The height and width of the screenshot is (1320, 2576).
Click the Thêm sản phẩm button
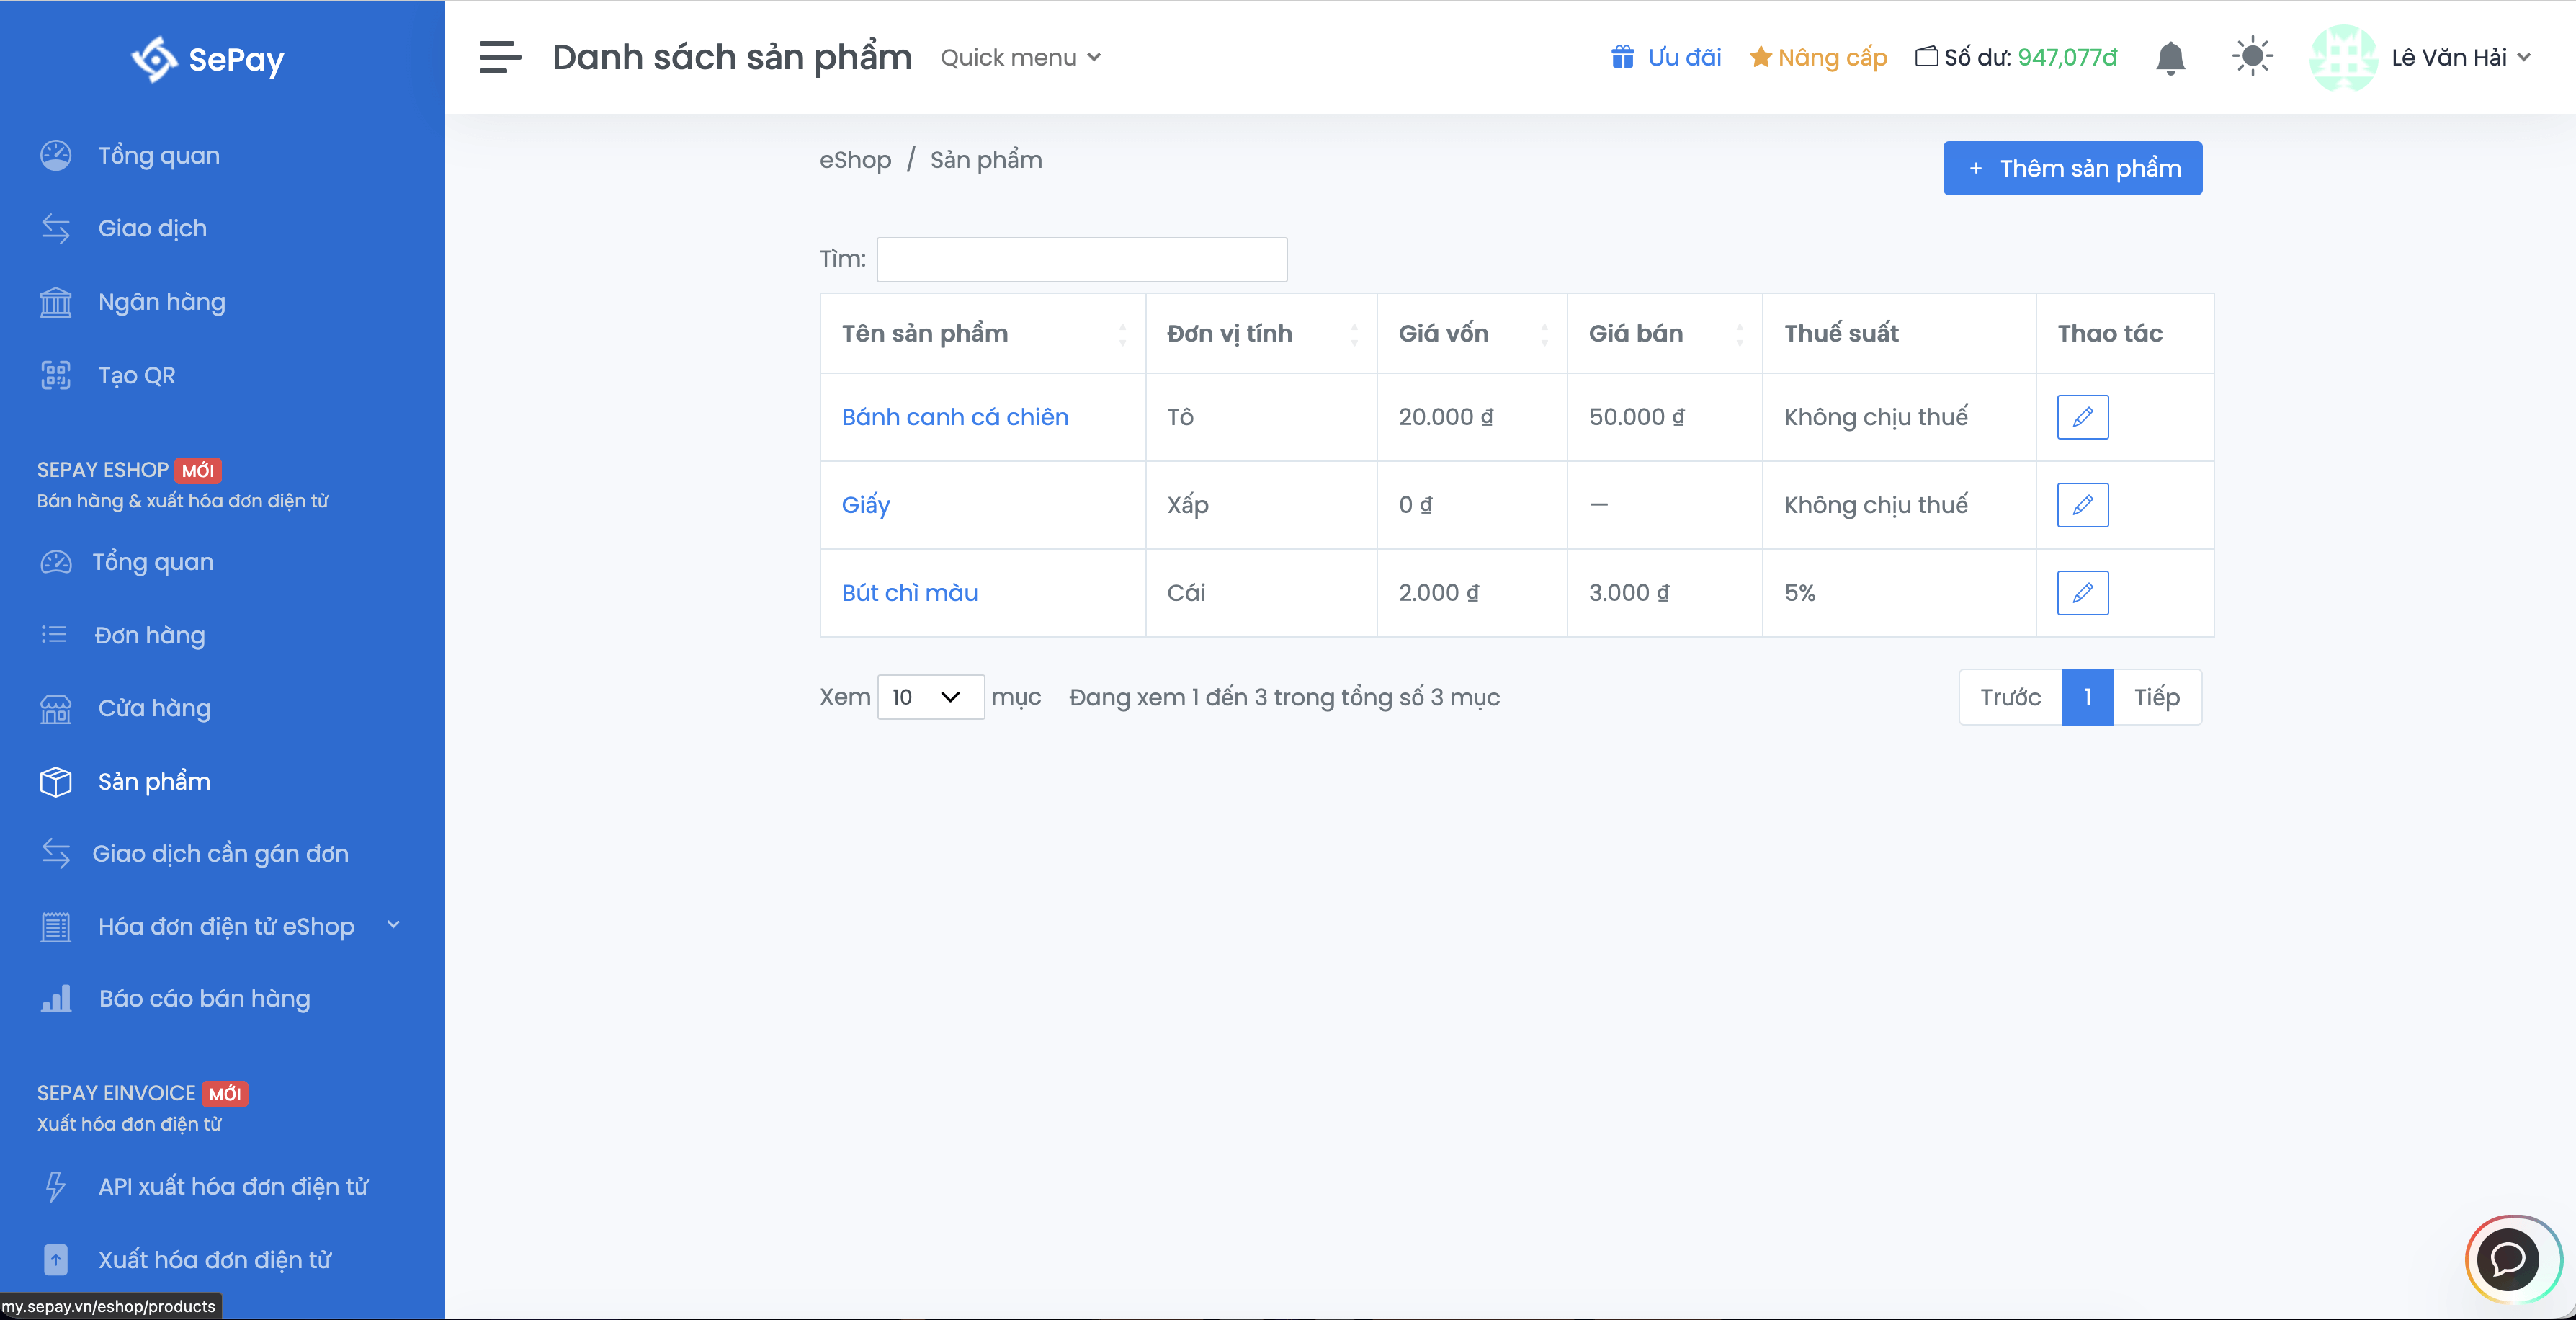[2072, 168]
